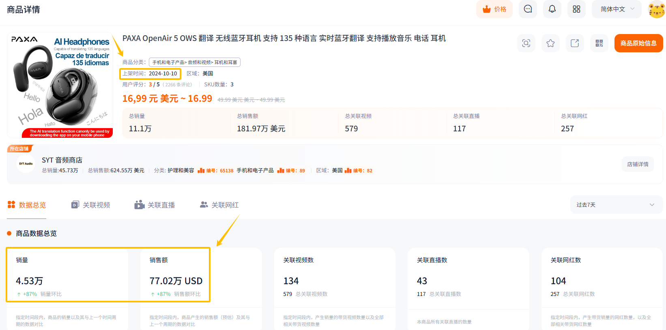
Task: Click the user avatar at top right
Action: point(656,9)
